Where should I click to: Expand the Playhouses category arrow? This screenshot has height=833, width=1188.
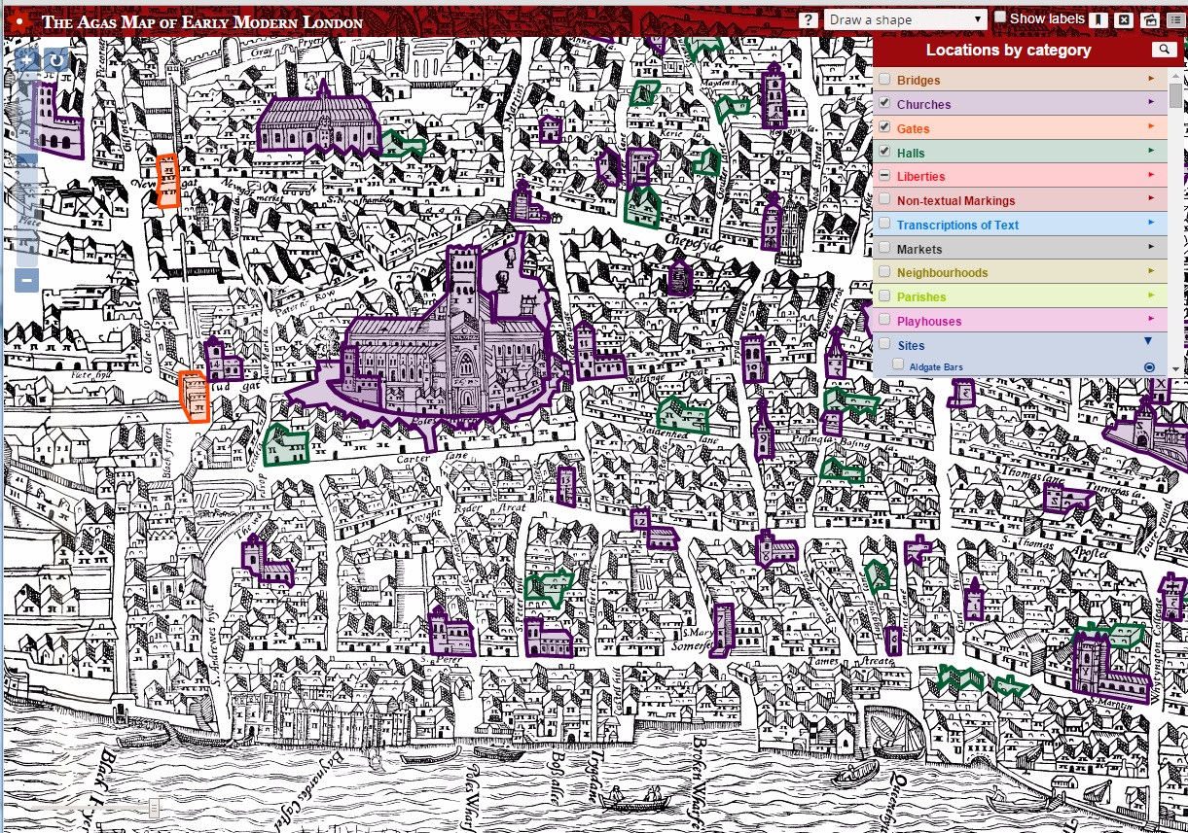1152,319
